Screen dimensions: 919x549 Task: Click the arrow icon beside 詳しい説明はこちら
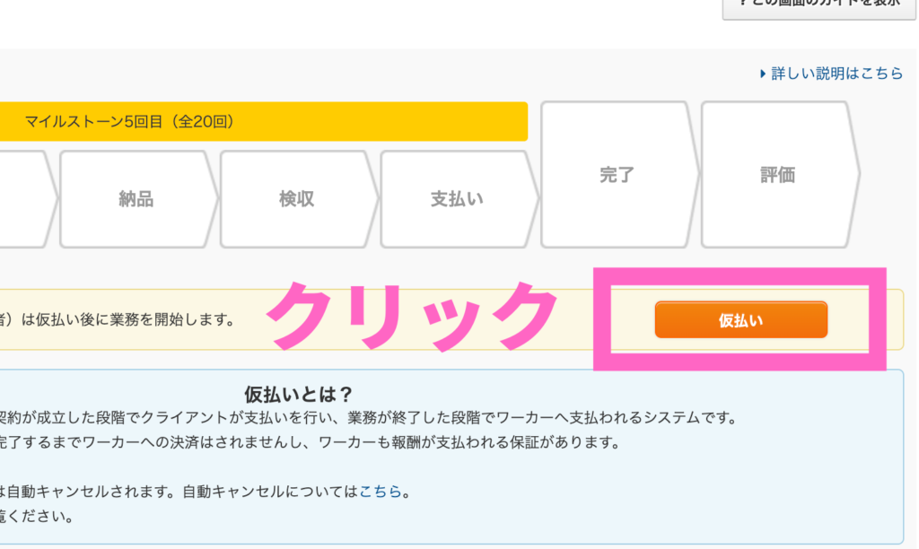click(x=763, y=74)
